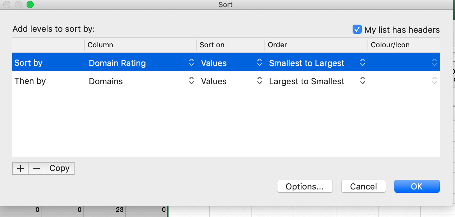Expand Colour/Icon stepper in Then by row
455x217 pixels.
click(x=435, y=81)
